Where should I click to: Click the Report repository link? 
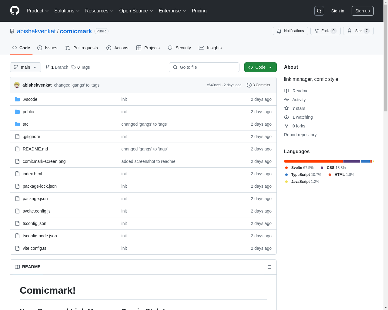click(300, 135)
